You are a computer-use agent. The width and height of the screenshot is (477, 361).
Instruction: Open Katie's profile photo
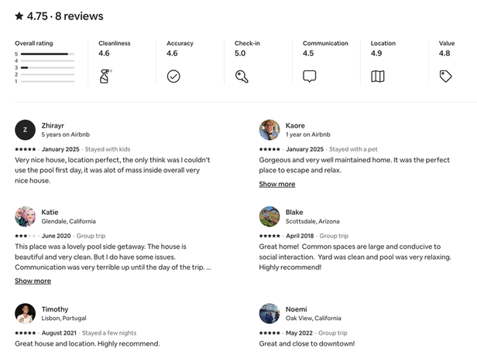click(26, 216)
